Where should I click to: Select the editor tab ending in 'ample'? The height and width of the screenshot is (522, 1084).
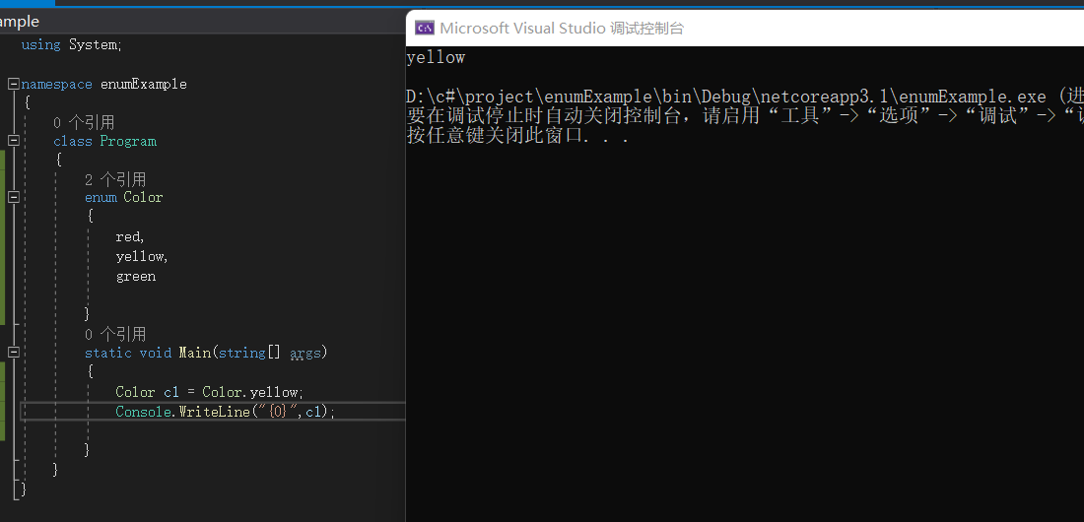(20, 22)
